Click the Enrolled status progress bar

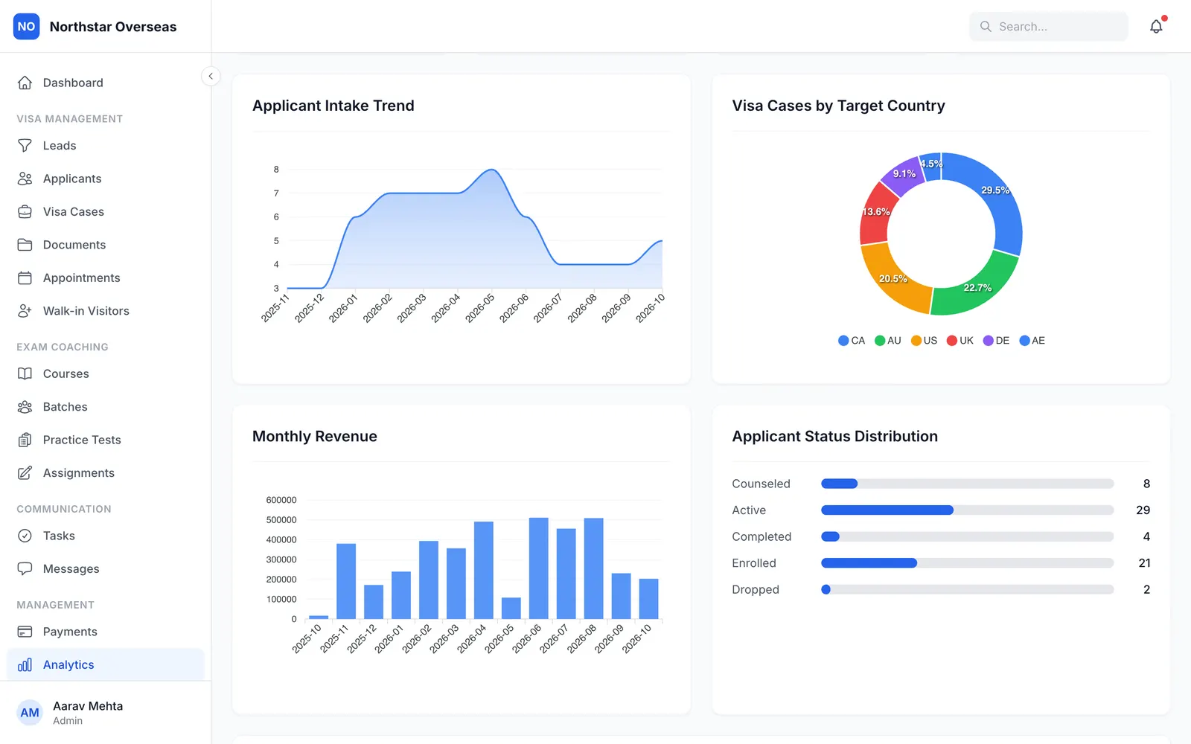point(967,563)
